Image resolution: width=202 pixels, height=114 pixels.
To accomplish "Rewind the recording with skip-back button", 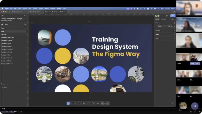I will (2, 111).
